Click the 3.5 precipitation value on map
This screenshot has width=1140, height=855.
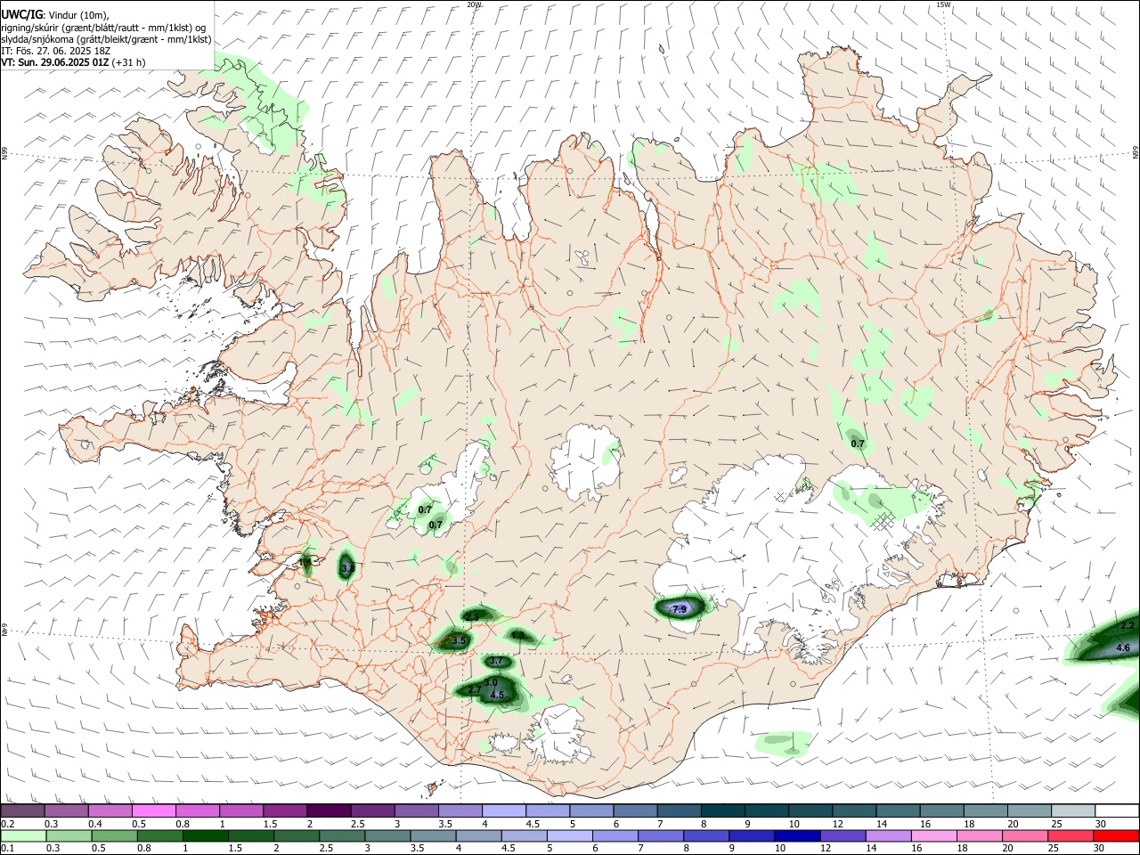pos(460,640)
